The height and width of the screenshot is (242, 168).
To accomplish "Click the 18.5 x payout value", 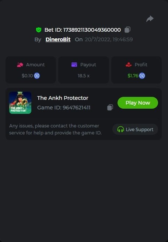I will [84, 76].
